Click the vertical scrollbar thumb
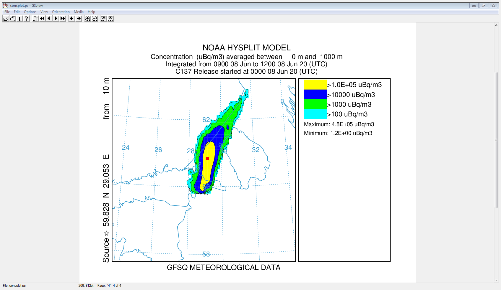The height and width of the screenshot is (290, 501). pyautogui.click(x=496, y=140)
